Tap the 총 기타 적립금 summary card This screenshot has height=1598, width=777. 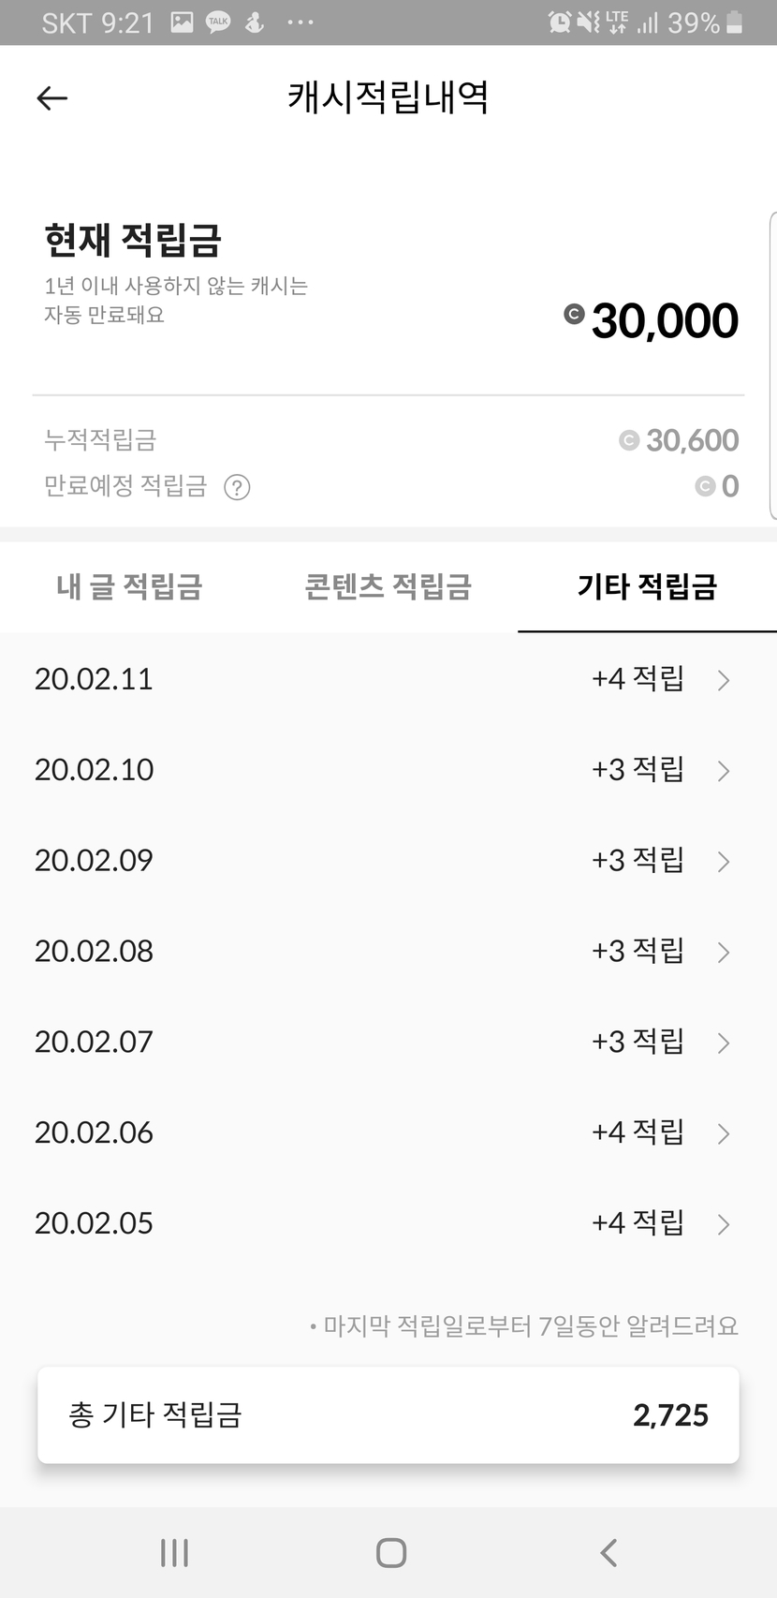click(x=388, y=1414)
